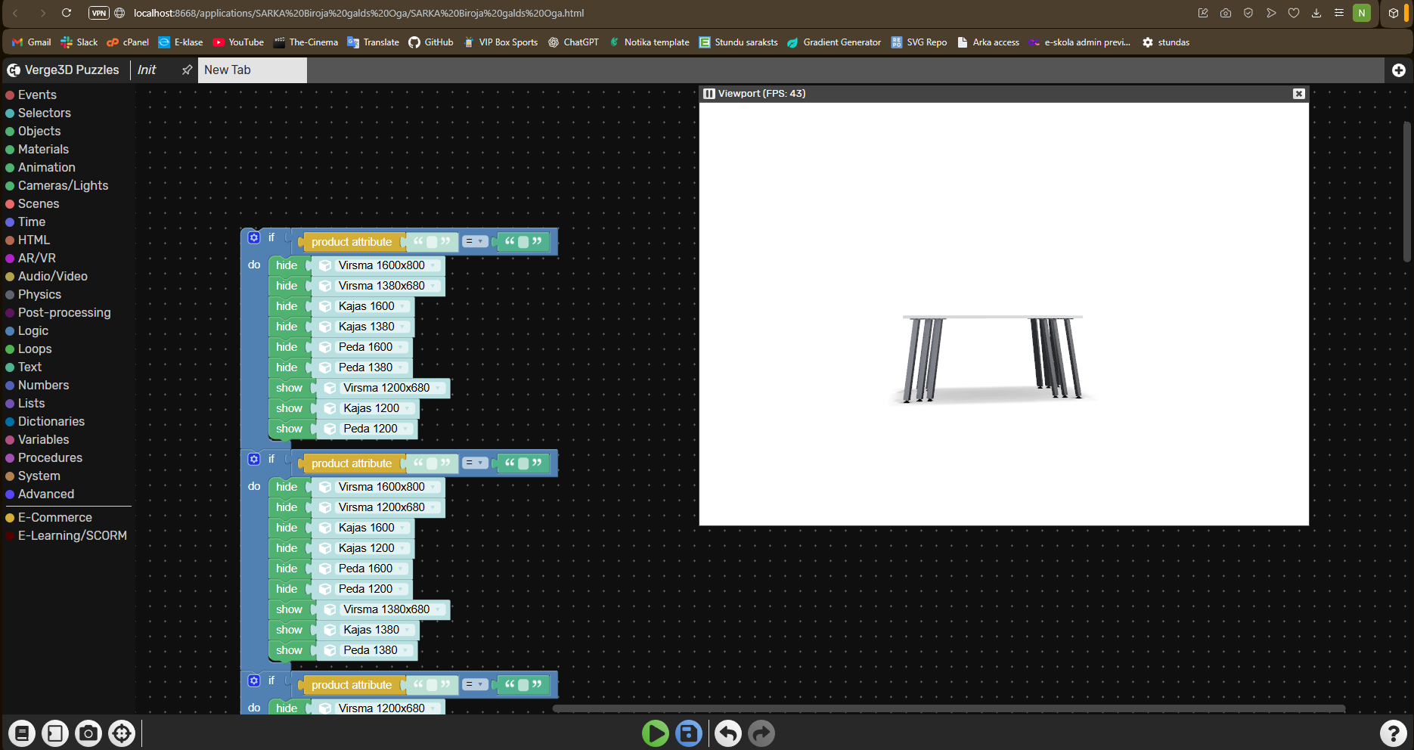Screen dimensions: 1414x750
Task: Switch to the Init tab
Action: tap(147, 70)
